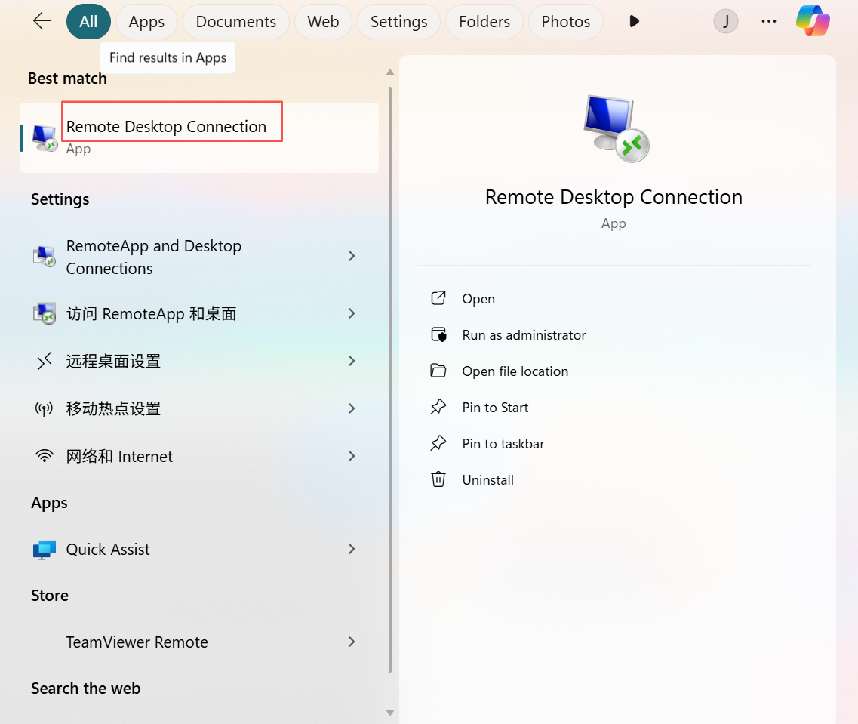Click the results list scrollbar thumb

coord(390,379)
